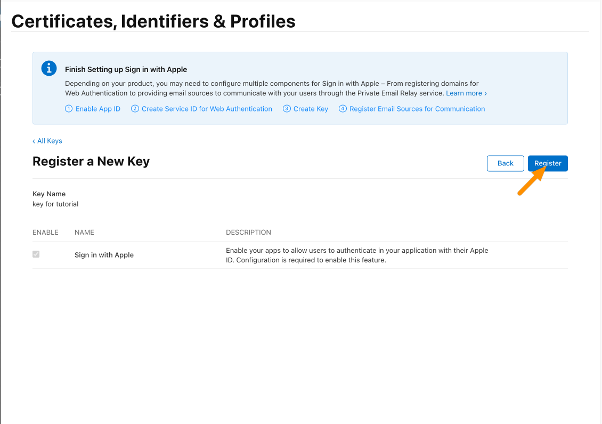This screenshot has width=602, height=424.
Task: Open the Create Key step link
Action: [x=311, y=109]
